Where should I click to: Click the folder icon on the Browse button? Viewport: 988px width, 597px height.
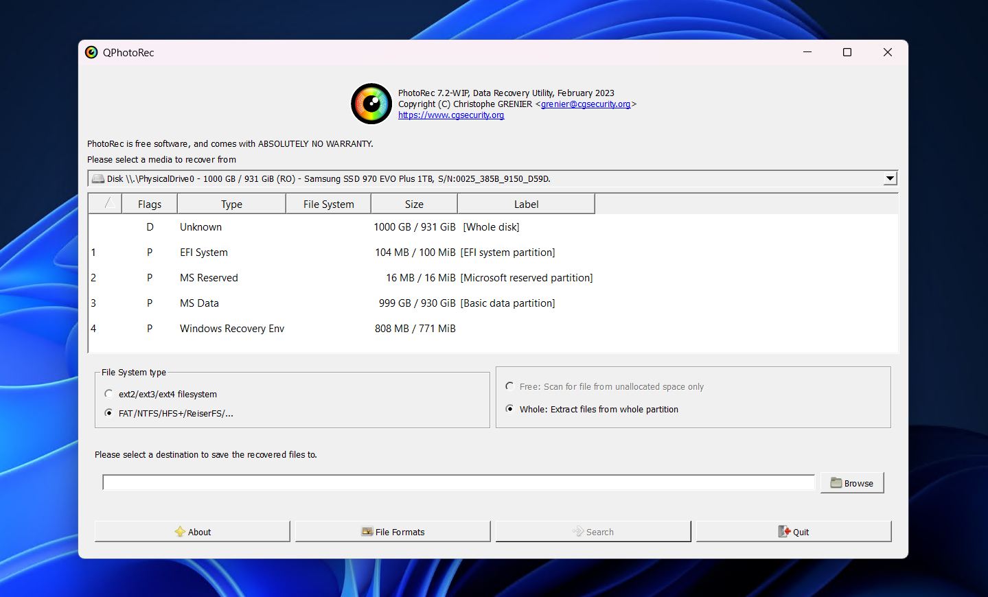tap(835, 482)
